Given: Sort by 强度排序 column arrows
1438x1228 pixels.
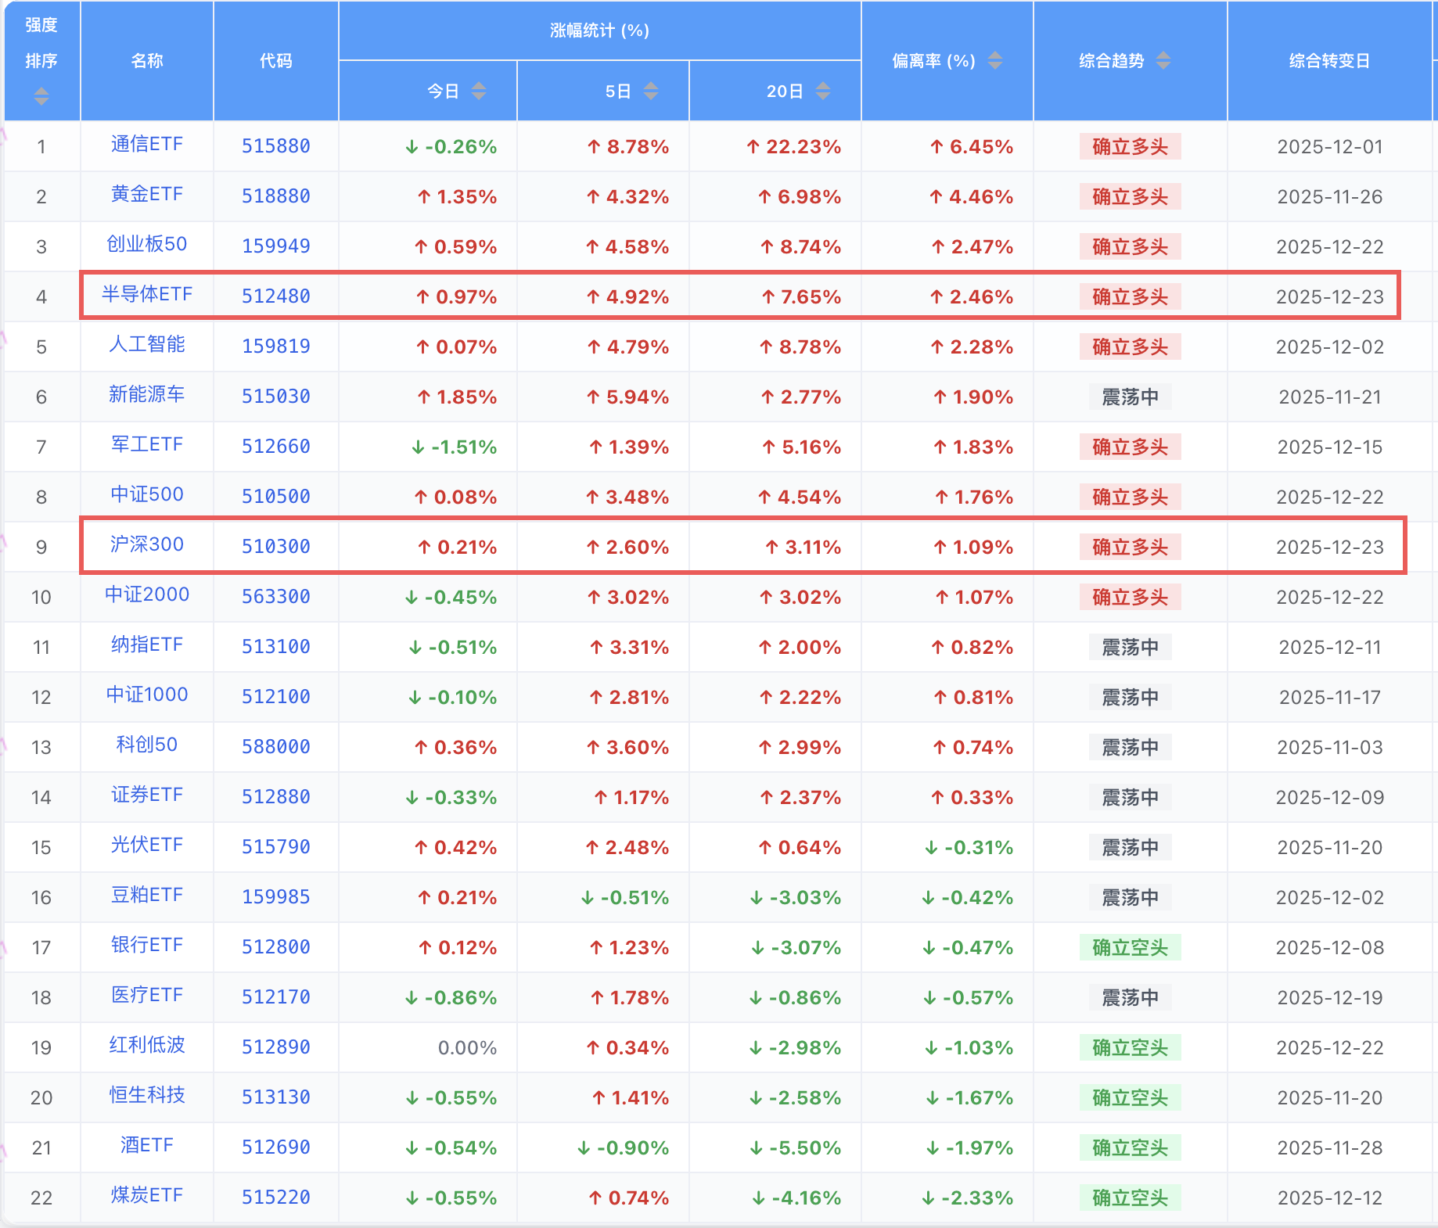Looking at the screenshot, I should coord(41,96).
